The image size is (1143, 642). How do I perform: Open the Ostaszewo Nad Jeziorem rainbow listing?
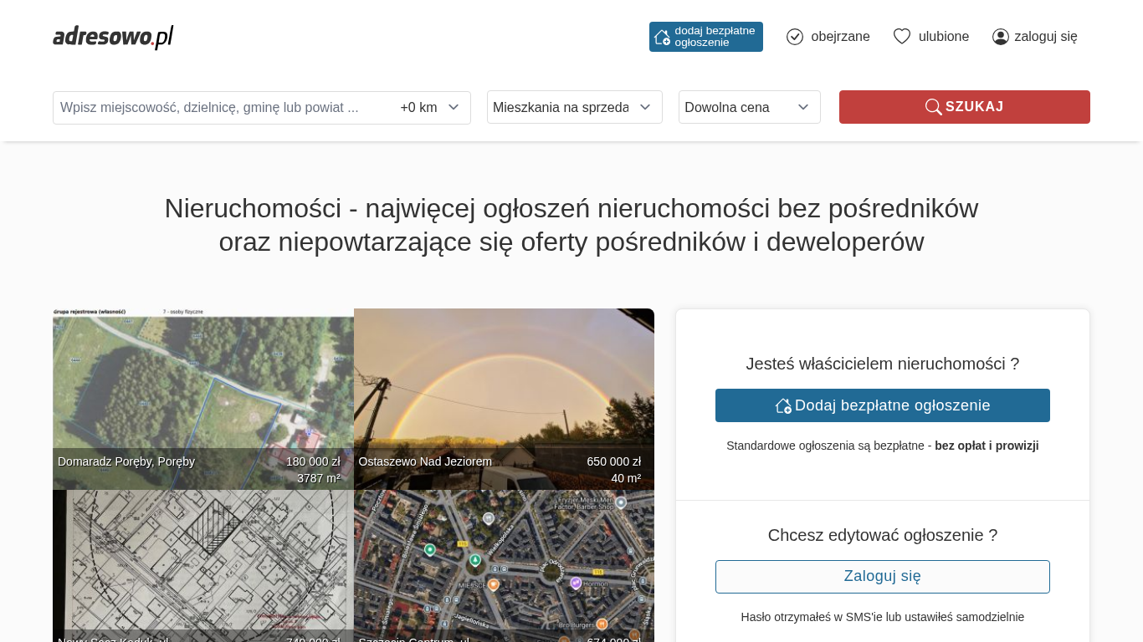(x=504, y=393)
